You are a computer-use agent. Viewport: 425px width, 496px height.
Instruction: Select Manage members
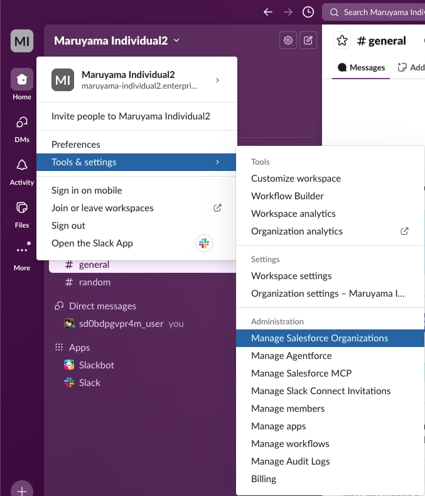click(330, 409)
